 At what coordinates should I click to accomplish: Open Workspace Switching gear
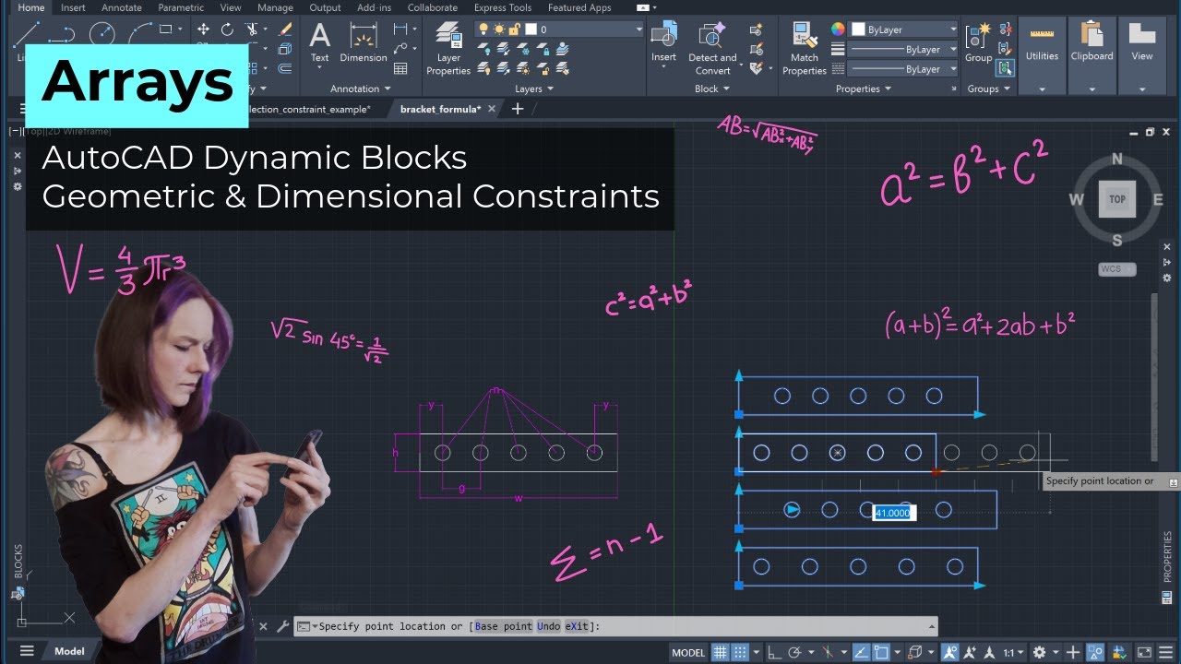pos(1040,652)
